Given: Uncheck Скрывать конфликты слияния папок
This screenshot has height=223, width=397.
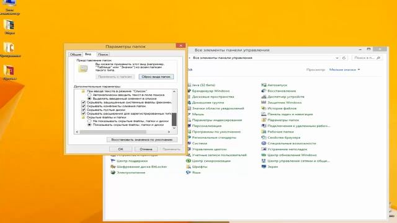Looking at the screenshot, I should tap(84, 106).
